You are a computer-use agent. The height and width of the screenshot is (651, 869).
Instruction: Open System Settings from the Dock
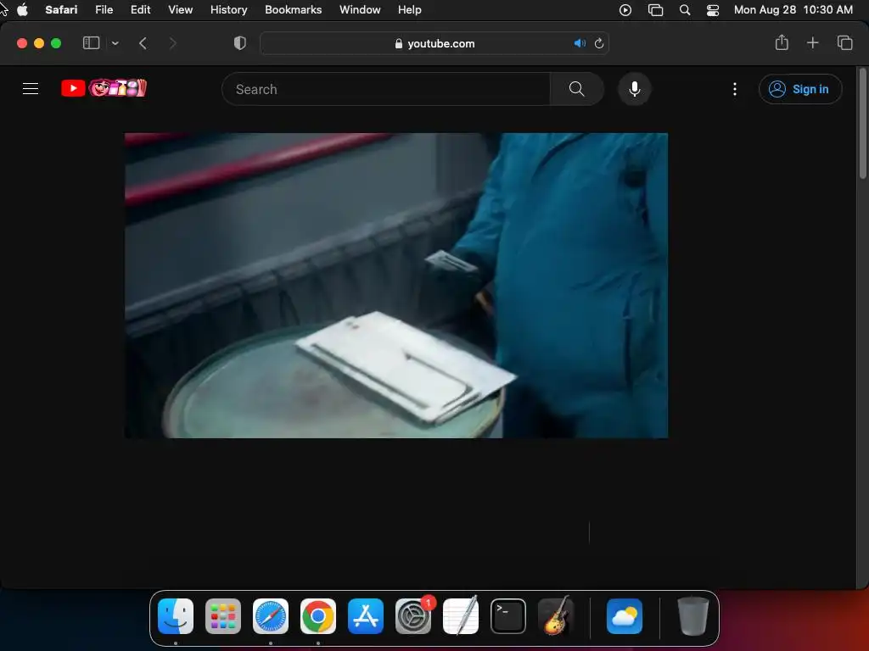(413, 616)
